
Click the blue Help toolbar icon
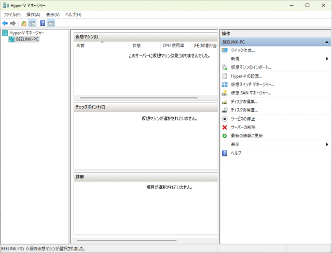43,23
